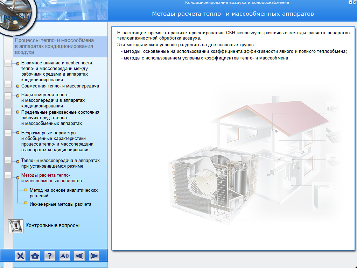Screen dimensions: 357x268
Task: Expand the Виды и модели node bullet
Action: pos(17,95)
